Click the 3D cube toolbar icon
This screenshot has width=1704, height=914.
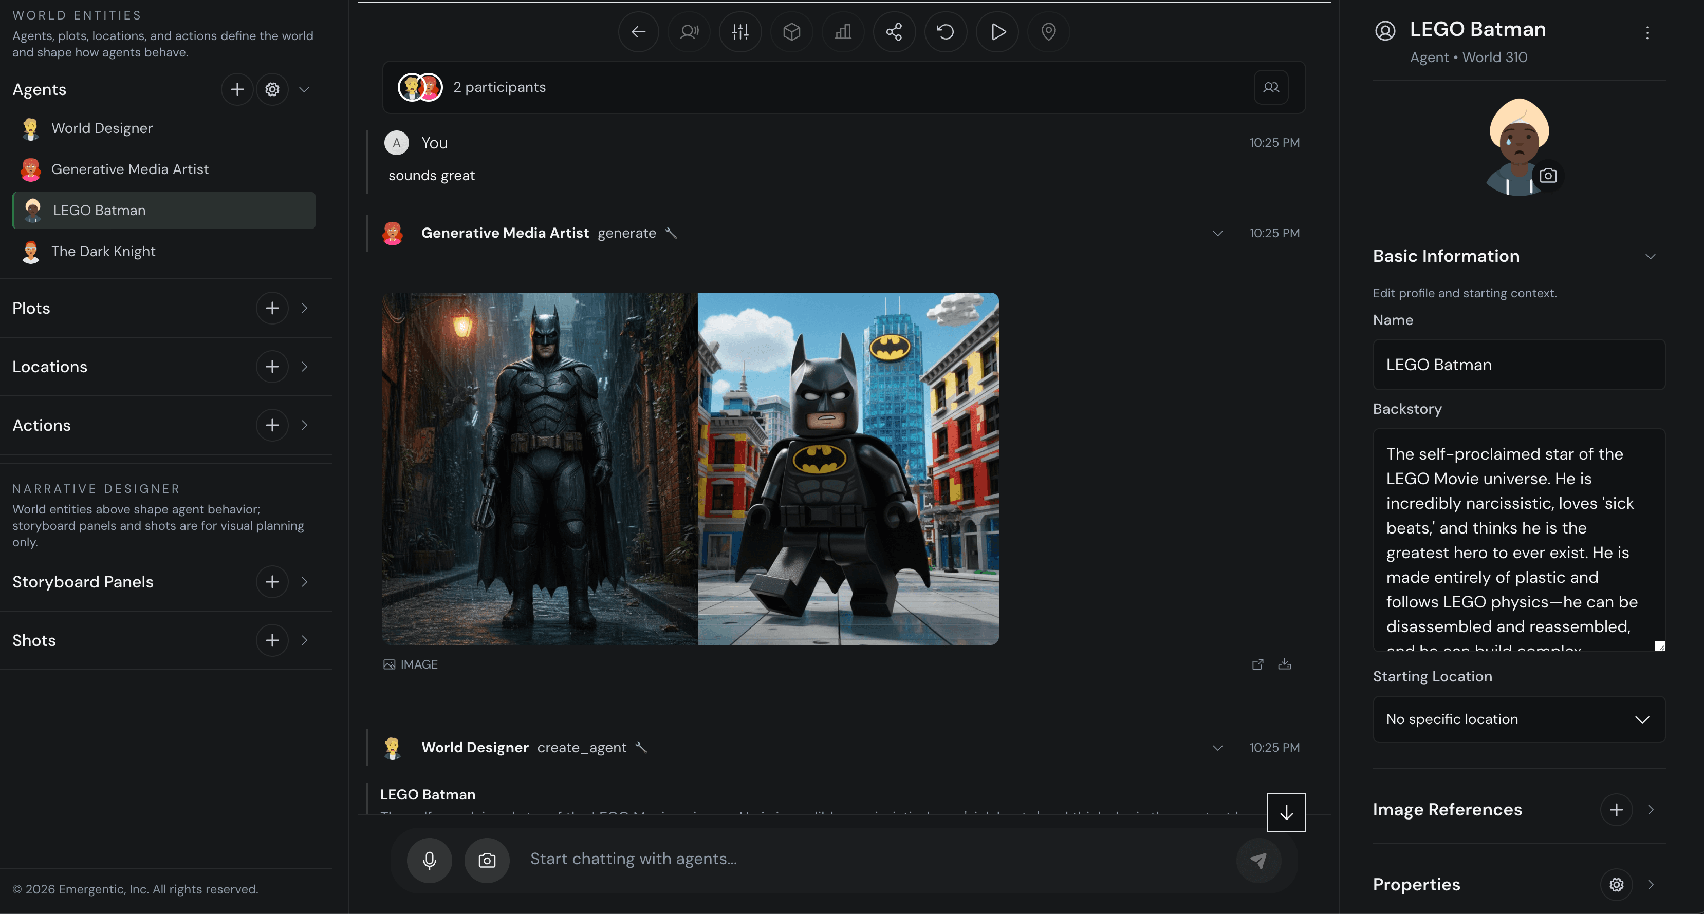(x=791, y=32)
